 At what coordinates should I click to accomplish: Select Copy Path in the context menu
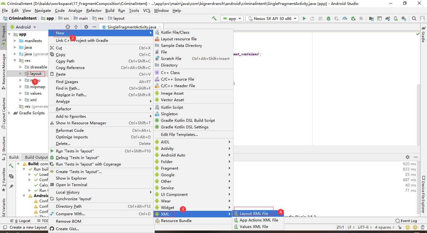[x=101, y=61]
